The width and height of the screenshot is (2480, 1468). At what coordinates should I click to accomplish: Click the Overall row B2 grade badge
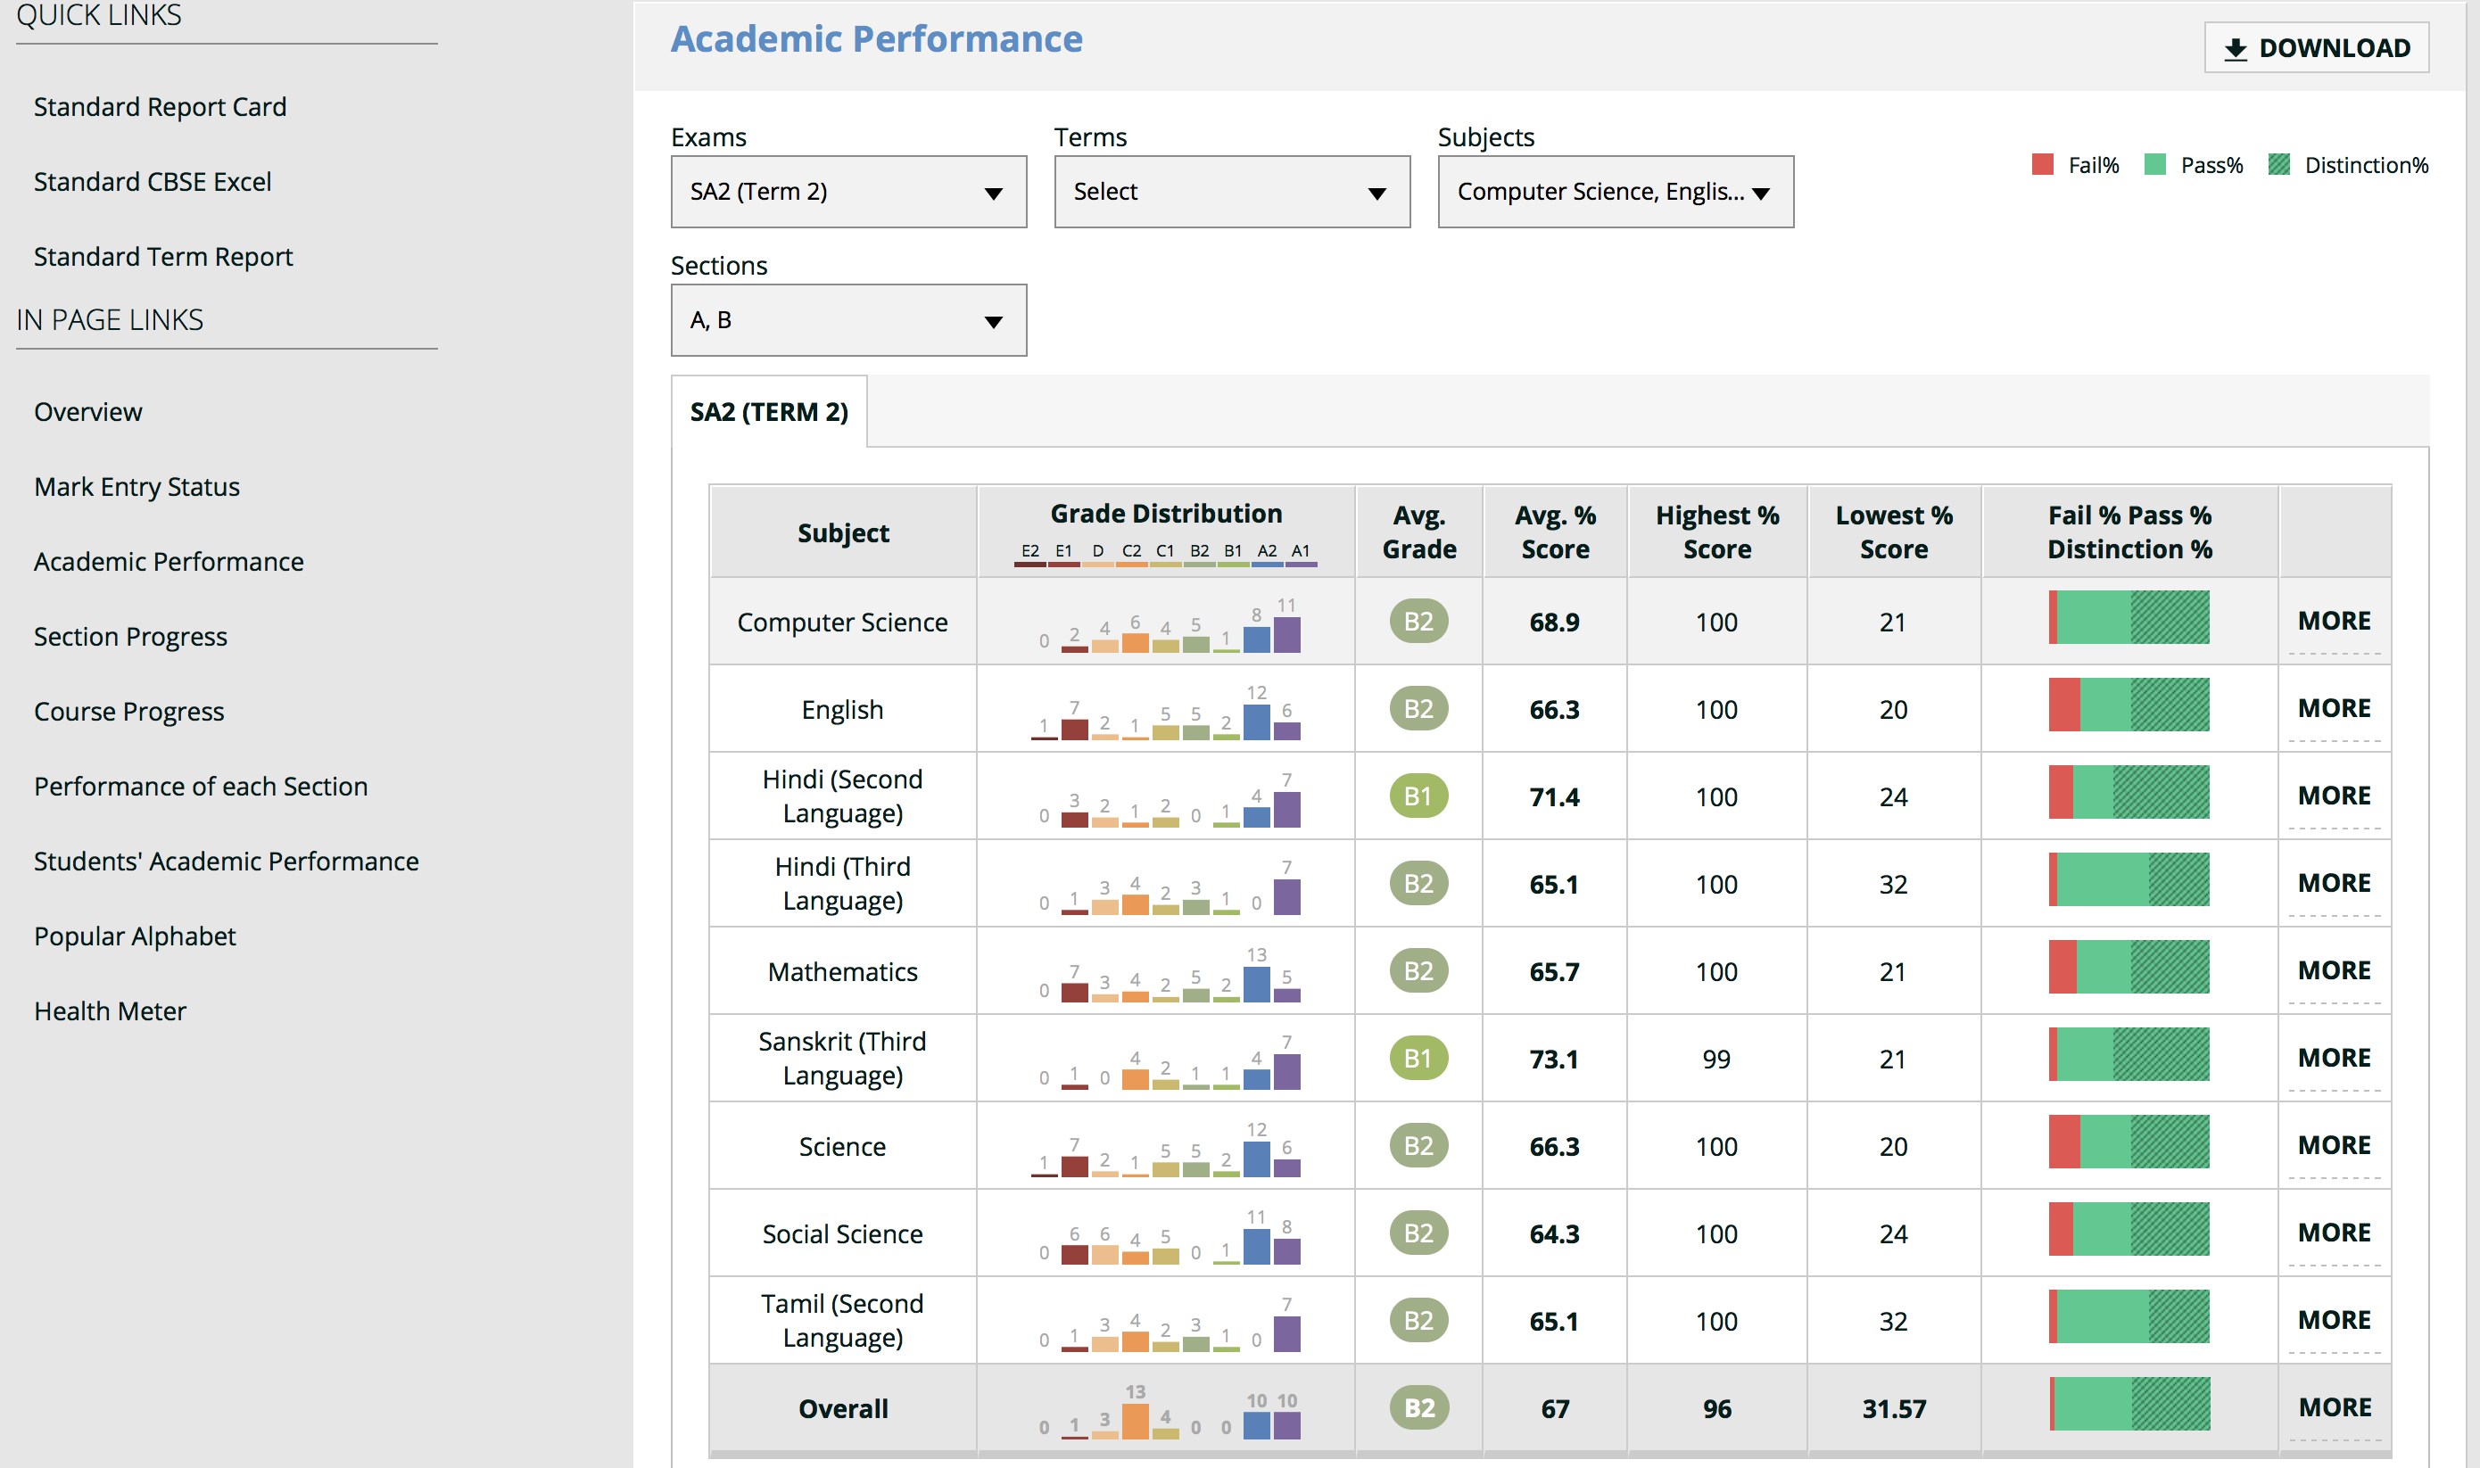coord(1418,1407)
